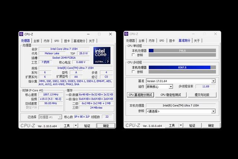Expand 工具 dropdown arrow in left window
238x159 pixels.
pos(76,126)
